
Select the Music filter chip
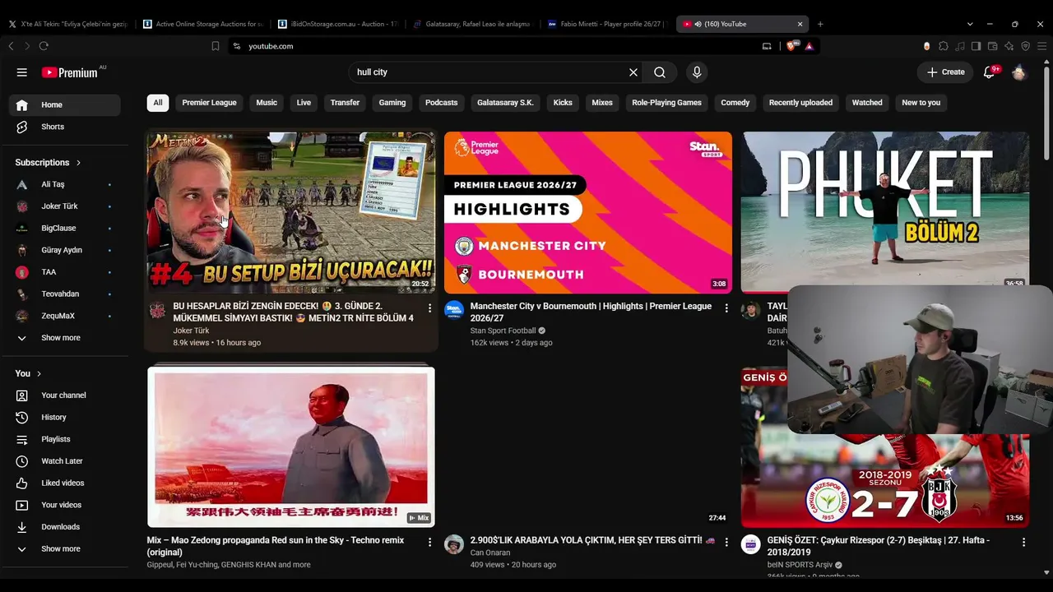267,103
